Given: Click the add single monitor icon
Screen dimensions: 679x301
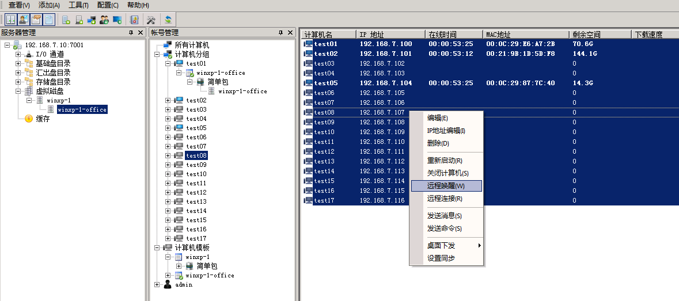Looking at the screenshot, I should [117, 20].
